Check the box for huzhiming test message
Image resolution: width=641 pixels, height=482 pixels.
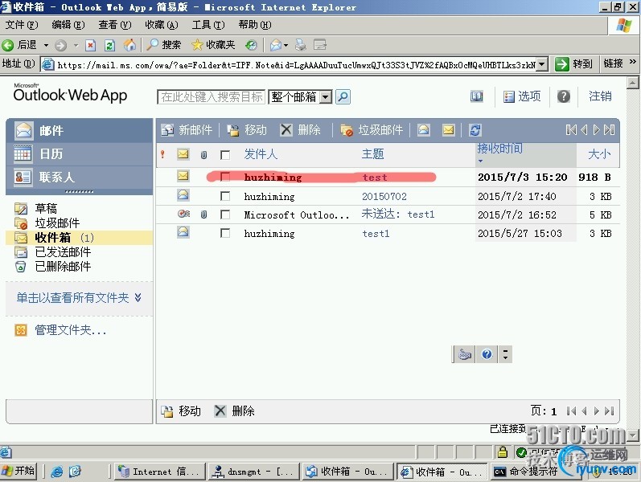pos(225,177)
